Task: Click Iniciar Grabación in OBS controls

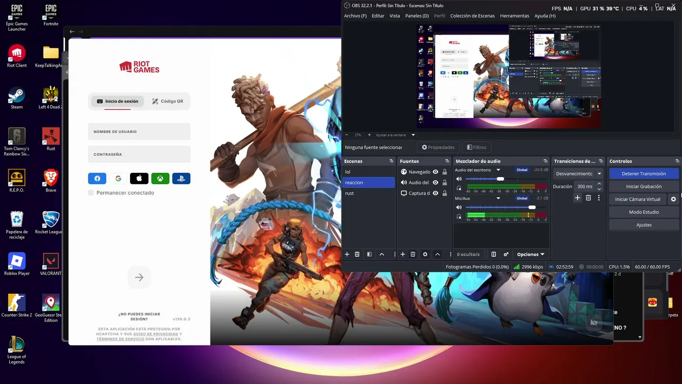Action: coord(644,186)
